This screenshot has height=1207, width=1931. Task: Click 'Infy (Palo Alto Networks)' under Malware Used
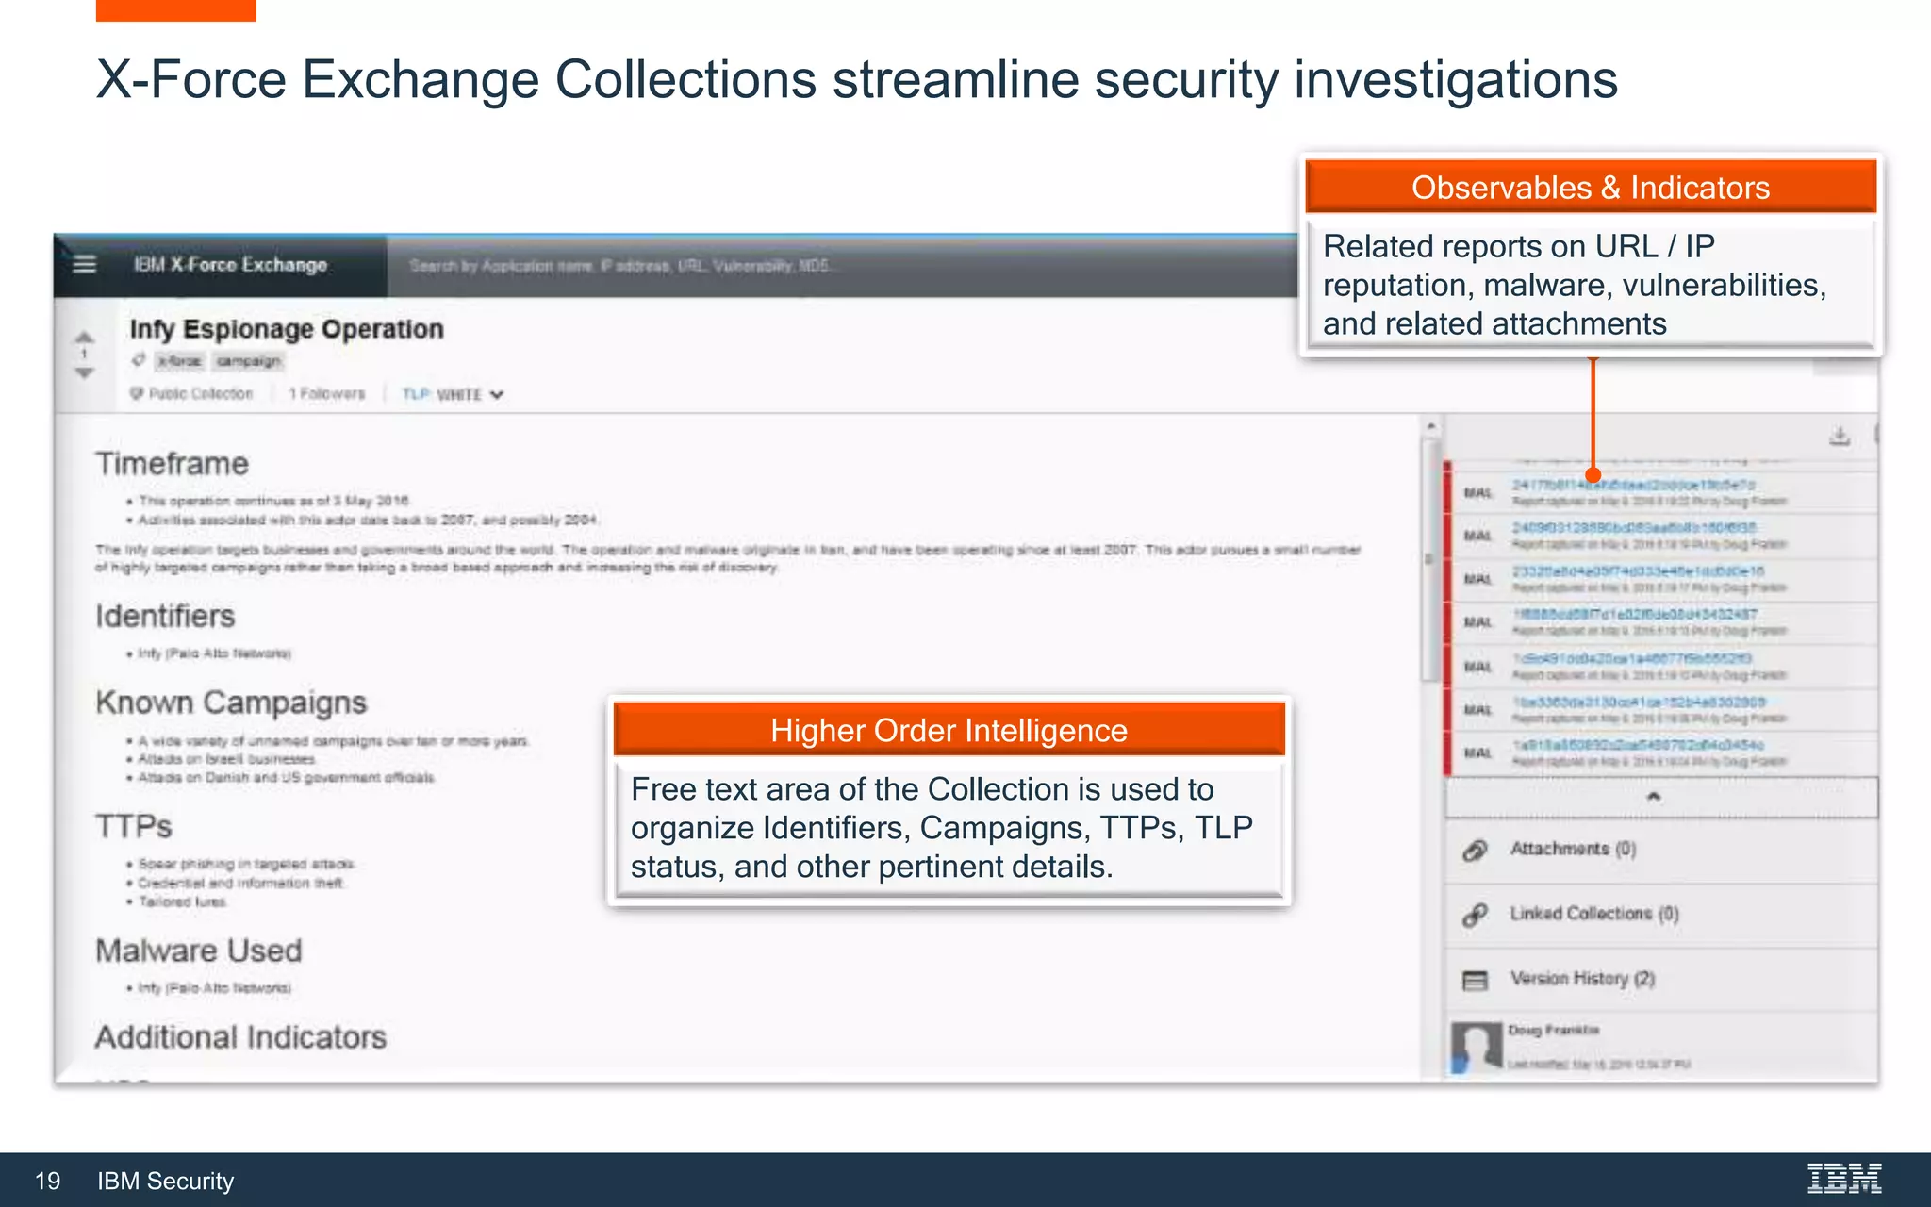coord(214,988)
